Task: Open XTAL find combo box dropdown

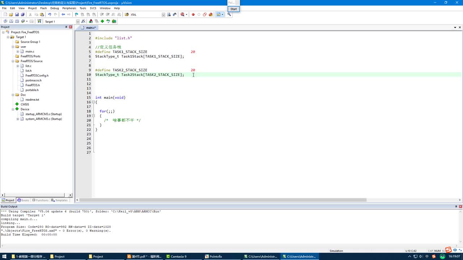Action: (x=163, y=14)
